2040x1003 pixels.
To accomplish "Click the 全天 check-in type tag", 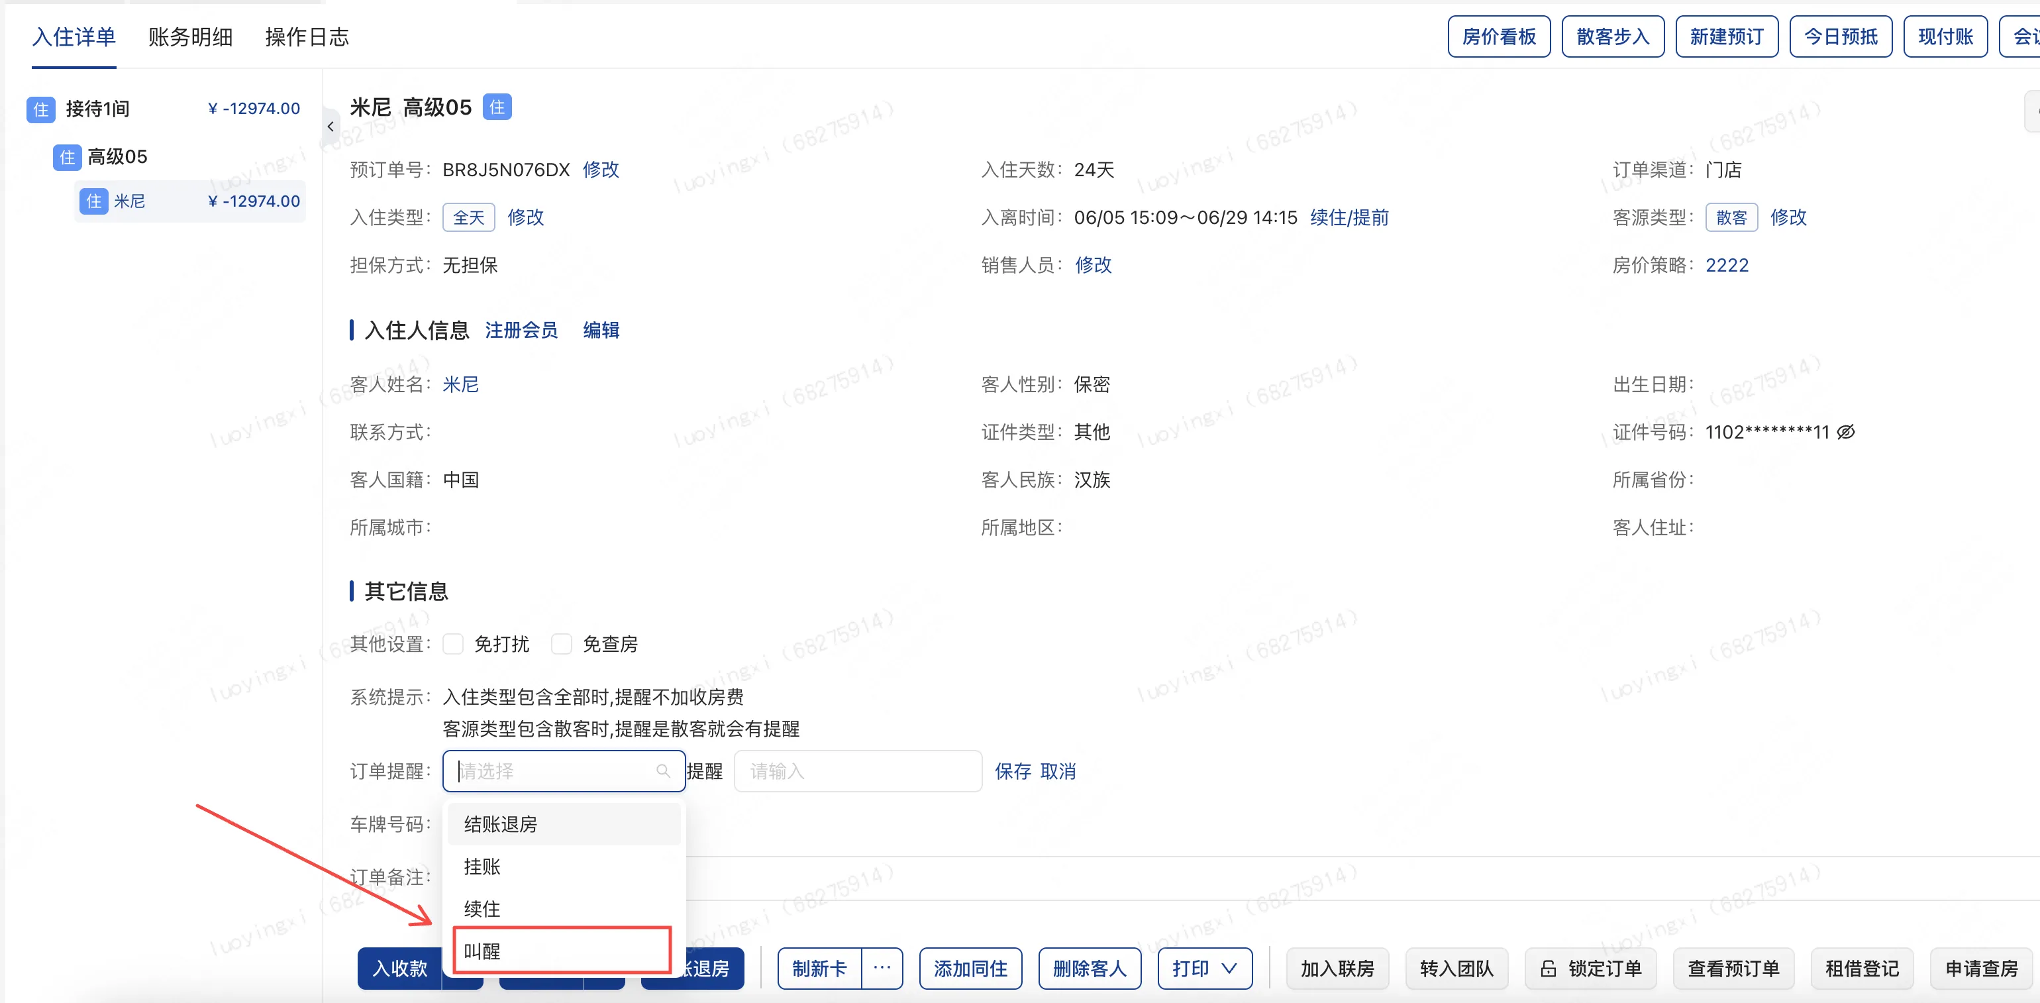I will click(469, 217).
